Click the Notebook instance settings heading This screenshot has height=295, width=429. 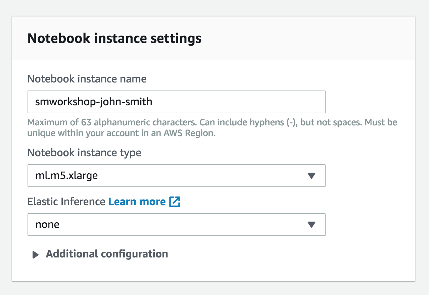click(x=114, y=38)
